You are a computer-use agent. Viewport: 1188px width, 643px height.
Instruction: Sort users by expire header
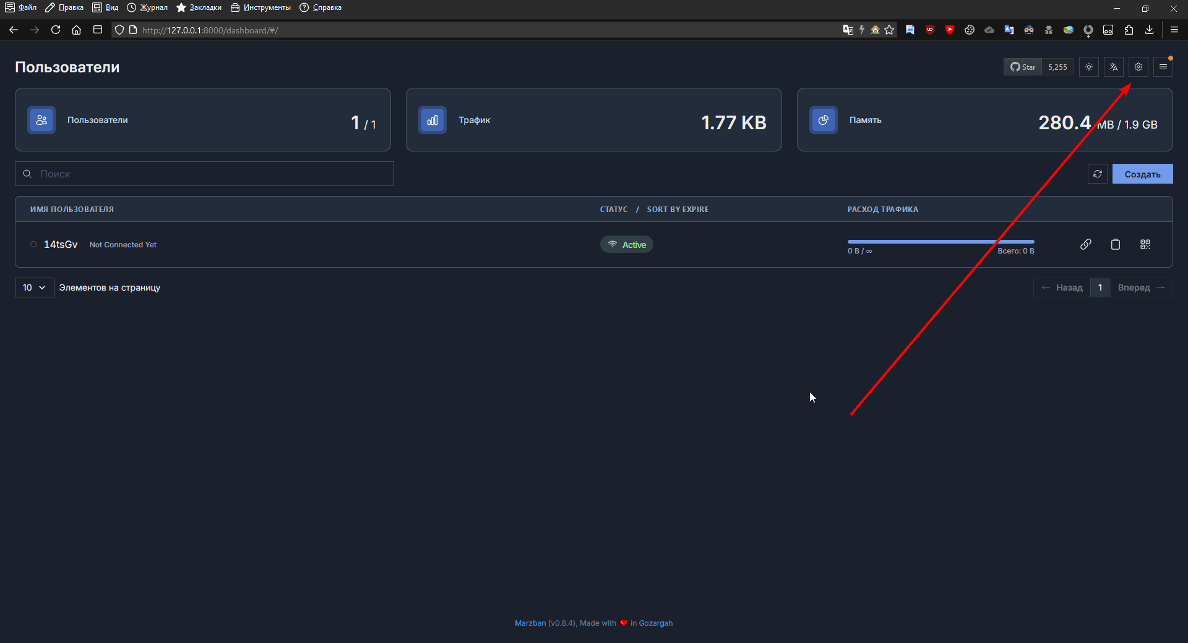tap(678, 209)
